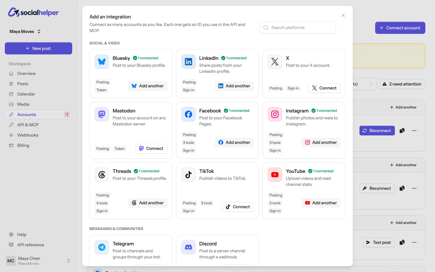This screenshot has height=272, width=435.
Task: Open the Calendar page
Action: point(38,94)
